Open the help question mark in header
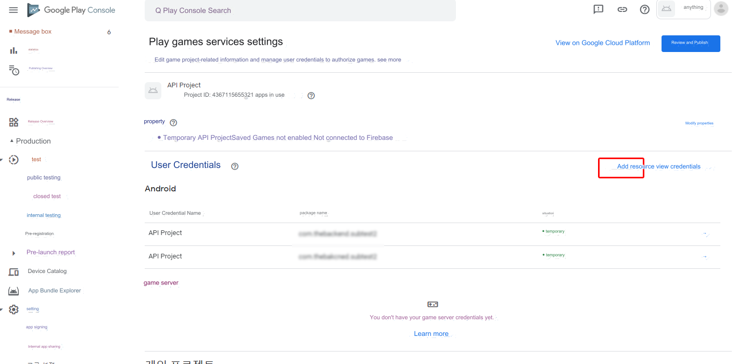The height and width of the screenshot is (364, 737). 645,9
